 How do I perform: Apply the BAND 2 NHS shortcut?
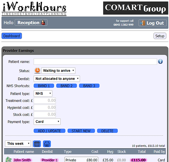pyautogui.click(x=67, y=86)
